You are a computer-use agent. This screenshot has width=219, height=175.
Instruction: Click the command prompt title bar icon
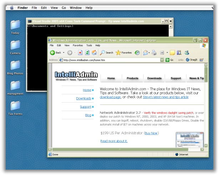coord(30,21)
